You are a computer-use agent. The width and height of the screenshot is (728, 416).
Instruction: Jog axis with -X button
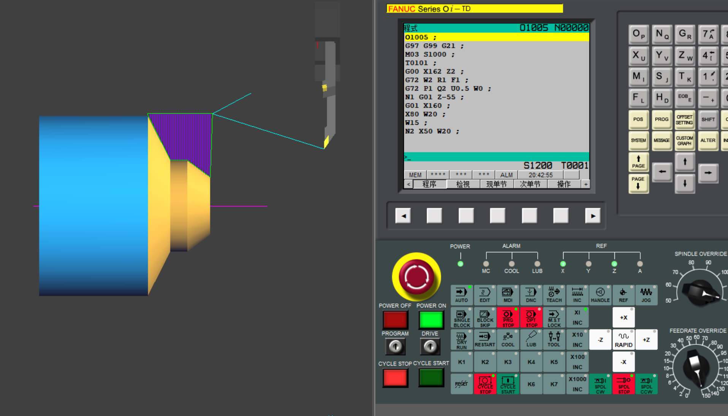[624, 362]
